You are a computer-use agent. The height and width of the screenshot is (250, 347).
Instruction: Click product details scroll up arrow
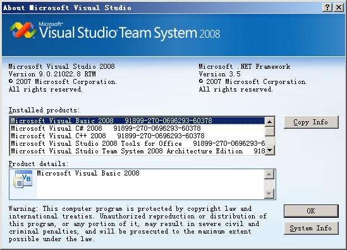click(x=269, y=175)
